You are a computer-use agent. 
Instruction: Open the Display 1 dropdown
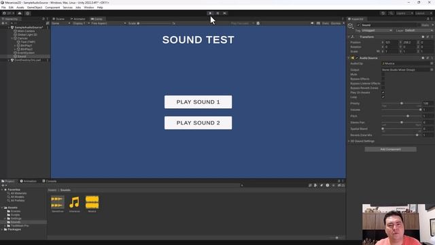[81, 23]
